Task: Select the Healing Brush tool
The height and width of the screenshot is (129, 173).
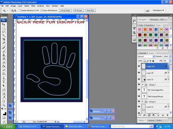Action: point(4,48)
